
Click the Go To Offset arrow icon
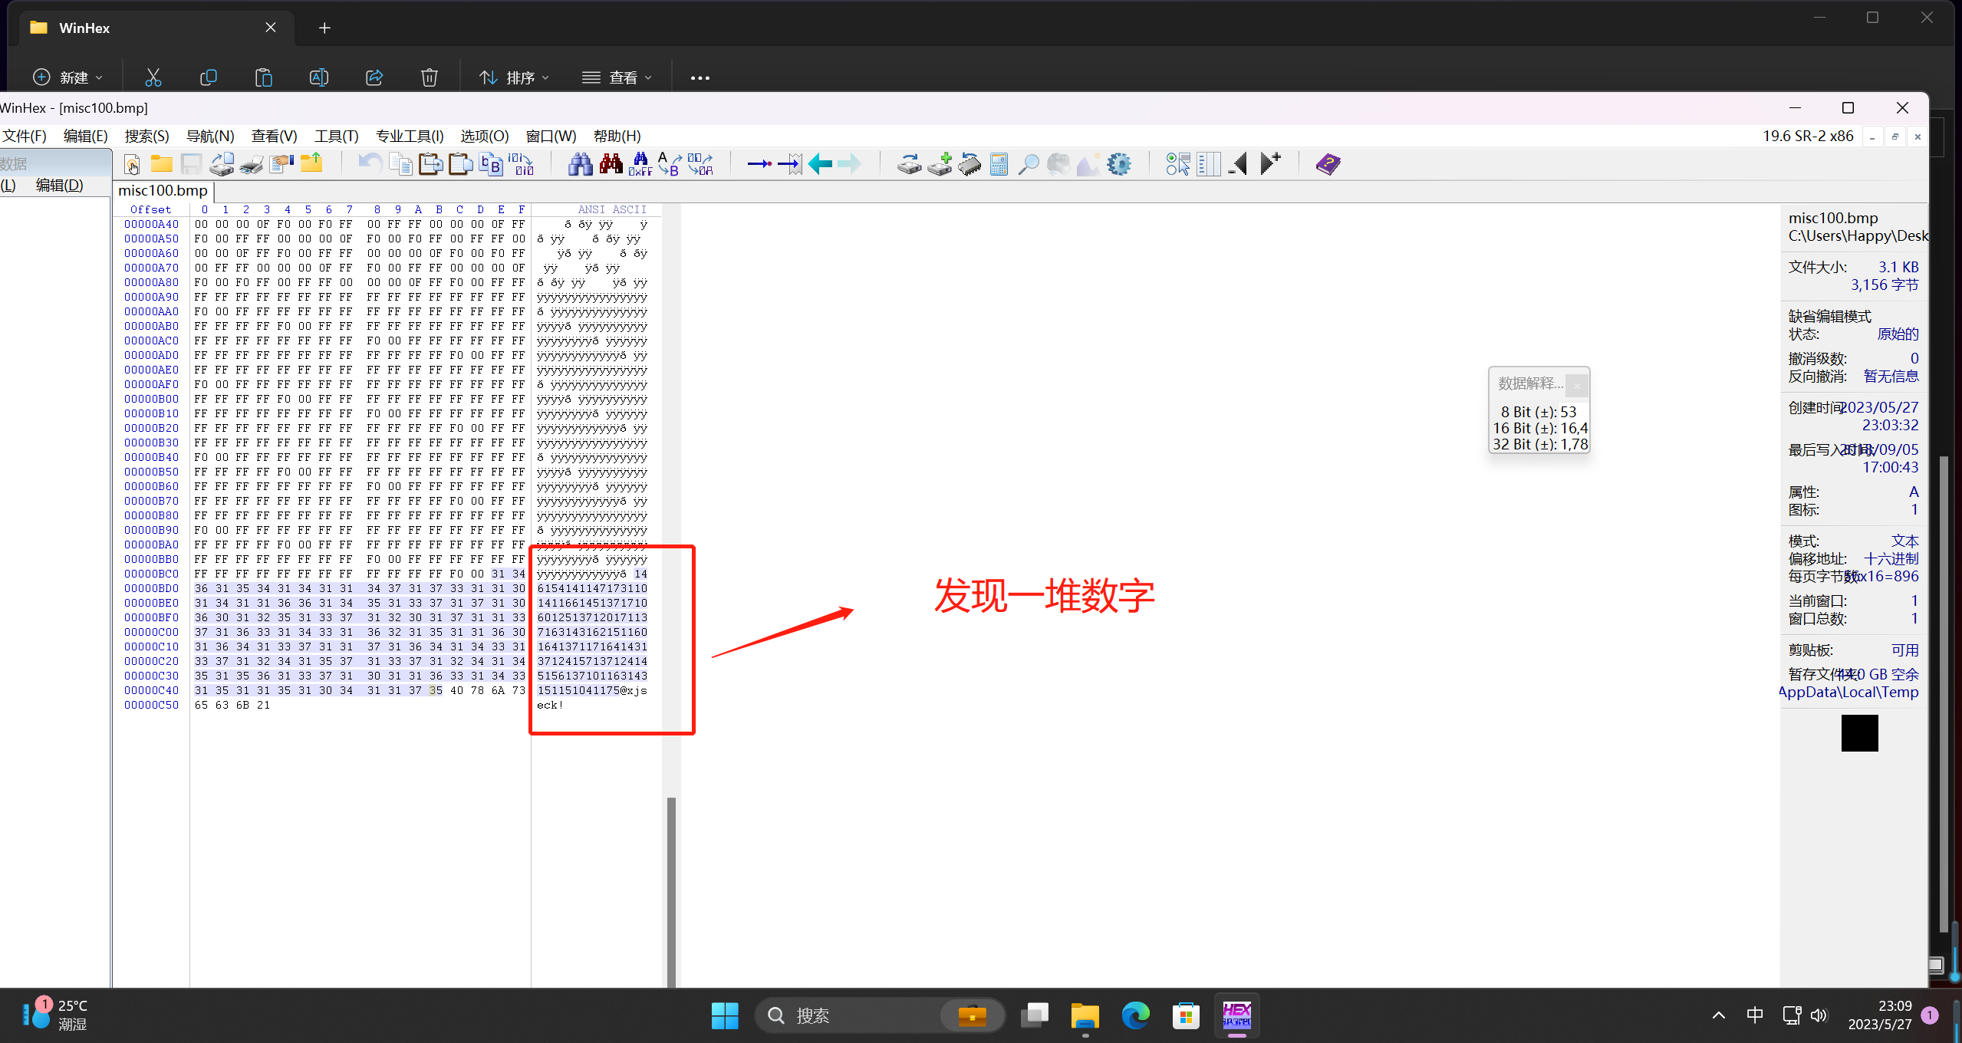tap(759, 163)
